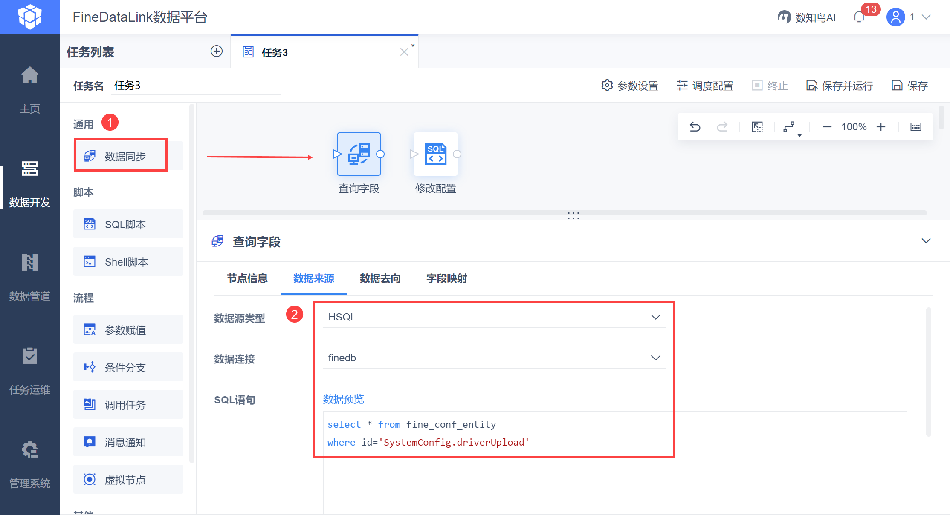
Task: Open 调度配置 scheduling settings
Action: point(705,86)
